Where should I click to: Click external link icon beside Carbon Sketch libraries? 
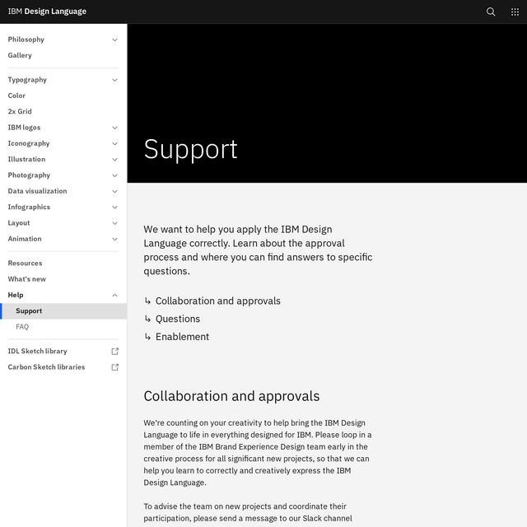(x=115, y=367)
